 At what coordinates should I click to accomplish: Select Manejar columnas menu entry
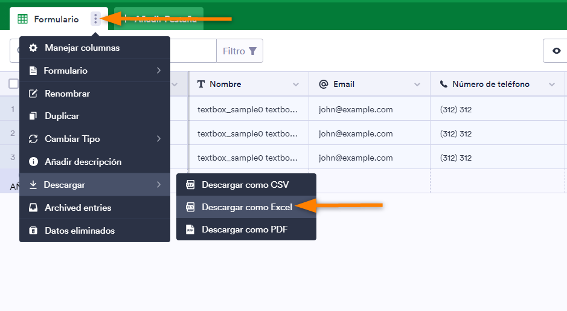(95, 48)
